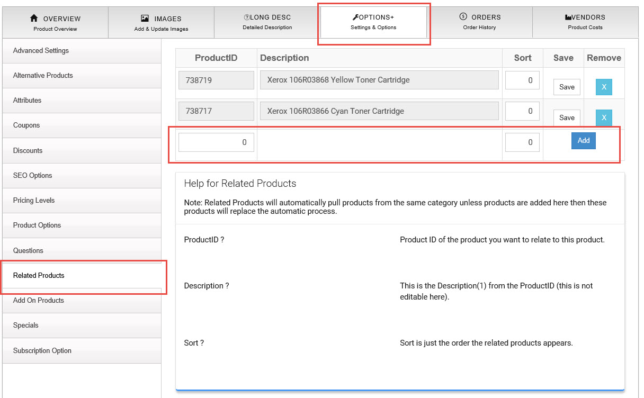Click the new ProductID input field
Screen dimensions: 644x398
(216, 142)
